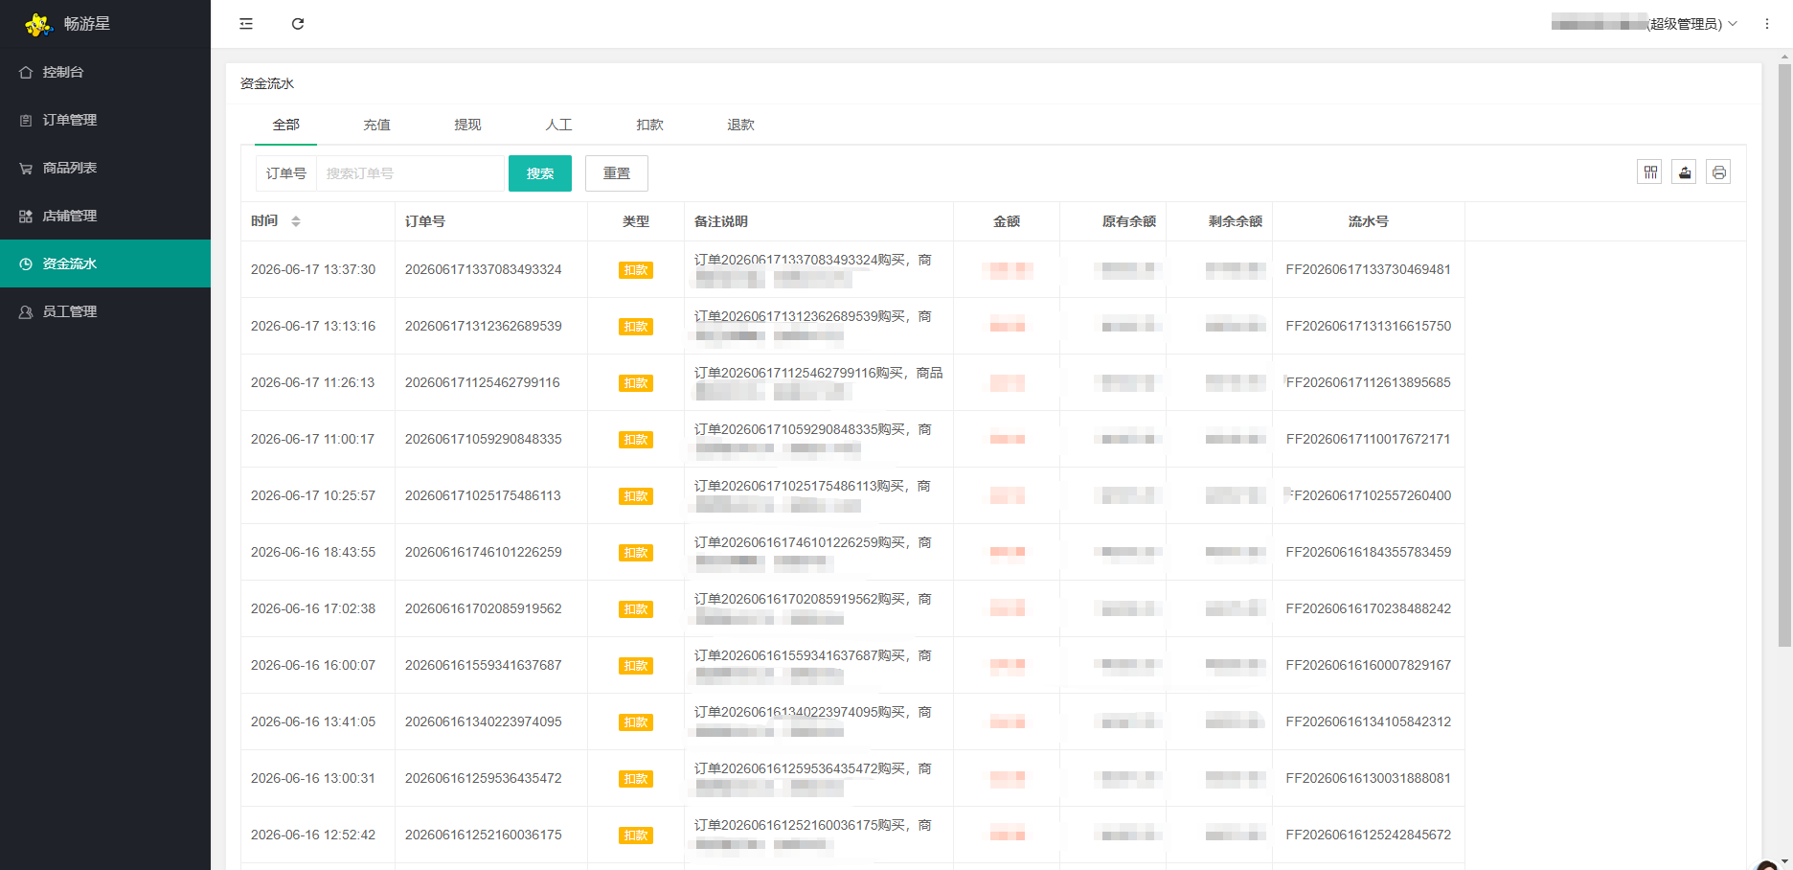Sort the table by 时间 column arrows
Viewport: 1793px width, 870px height.
296,221
